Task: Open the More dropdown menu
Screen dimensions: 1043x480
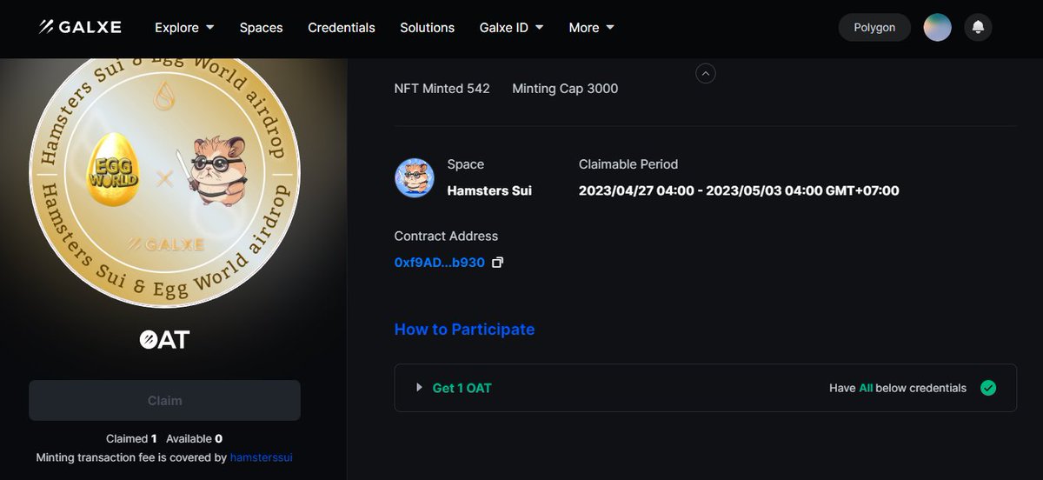Action: 591,27
